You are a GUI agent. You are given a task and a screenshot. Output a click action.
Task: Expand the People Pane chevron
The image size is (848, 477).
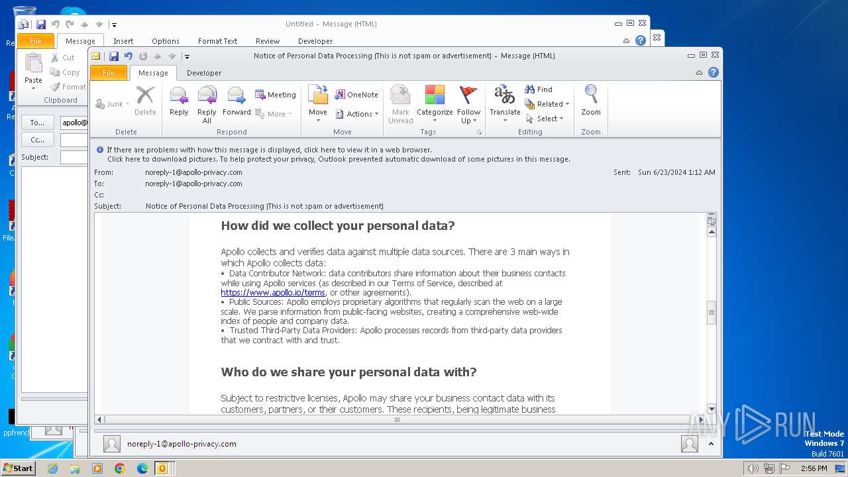coord(711,445)
